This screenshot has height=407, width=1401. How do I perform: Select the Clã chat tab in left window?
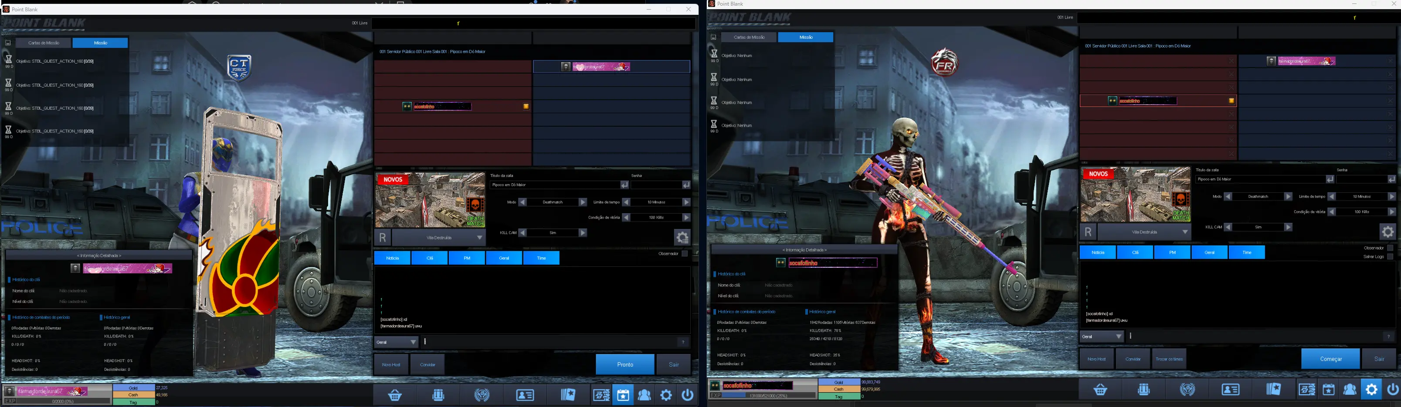[x=430, y=258]
